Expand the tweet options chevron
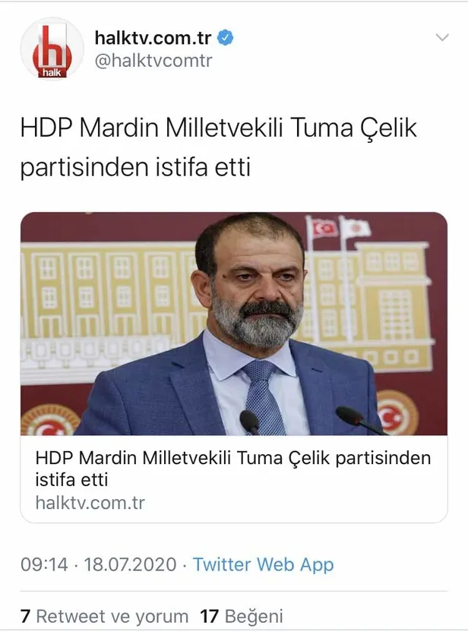 [x=442, y=37]
